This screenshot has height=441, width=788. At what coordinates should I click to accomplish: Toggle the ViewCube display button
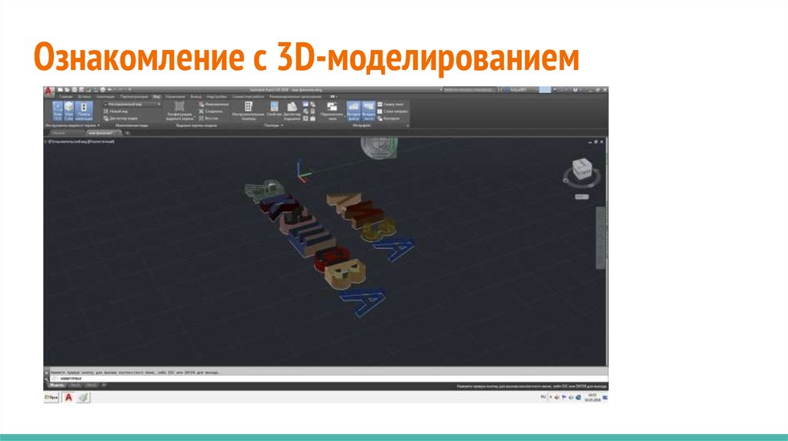point(69,110)
